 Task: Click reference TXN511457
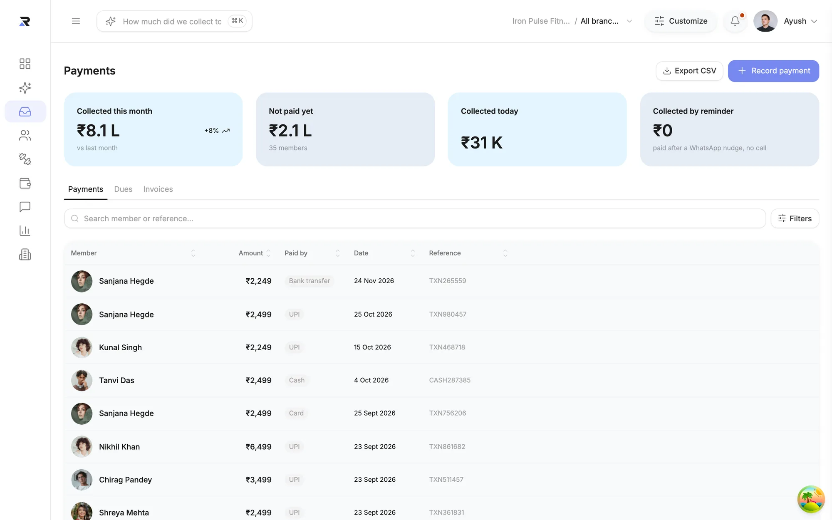click(x=446, y=479)
